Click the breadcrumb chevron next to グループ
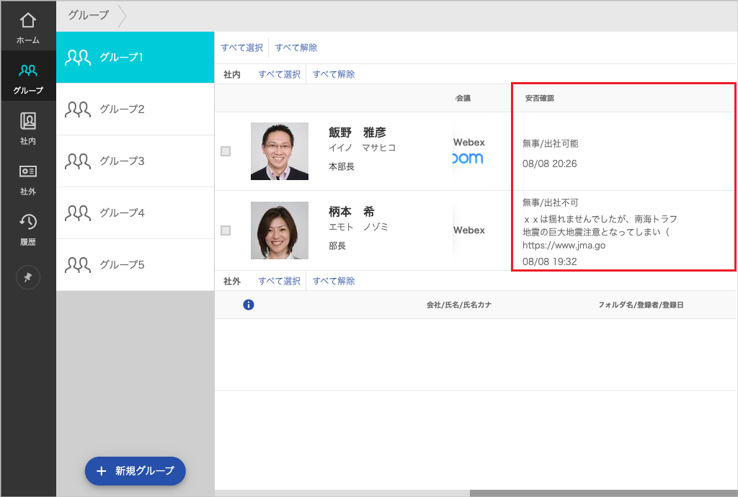Screen dimensions: 738x497 (x=123, y=15)
